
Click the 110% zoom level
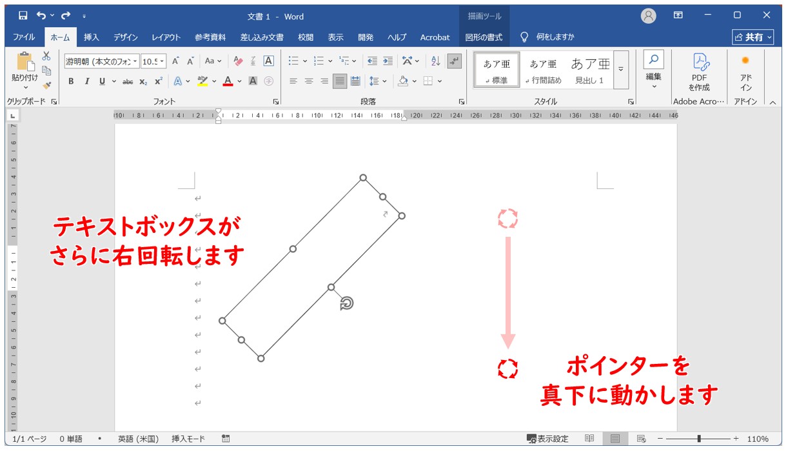[758, 439]
